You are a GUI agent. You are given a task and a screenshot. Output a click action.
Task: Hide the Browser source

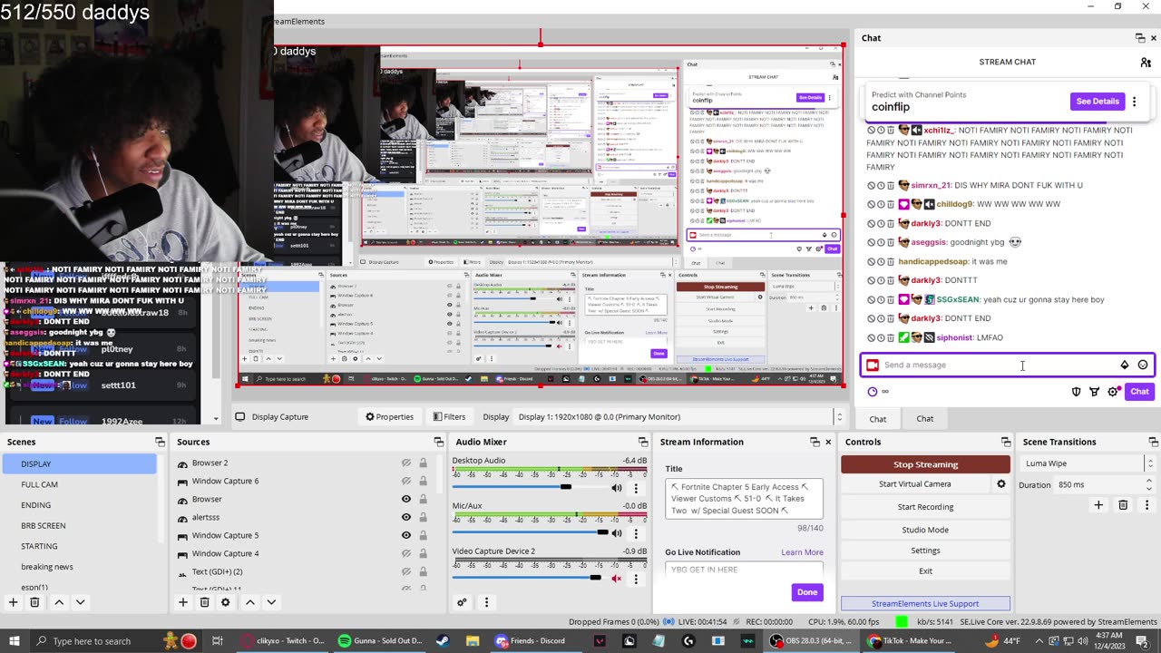pos(406,499)
